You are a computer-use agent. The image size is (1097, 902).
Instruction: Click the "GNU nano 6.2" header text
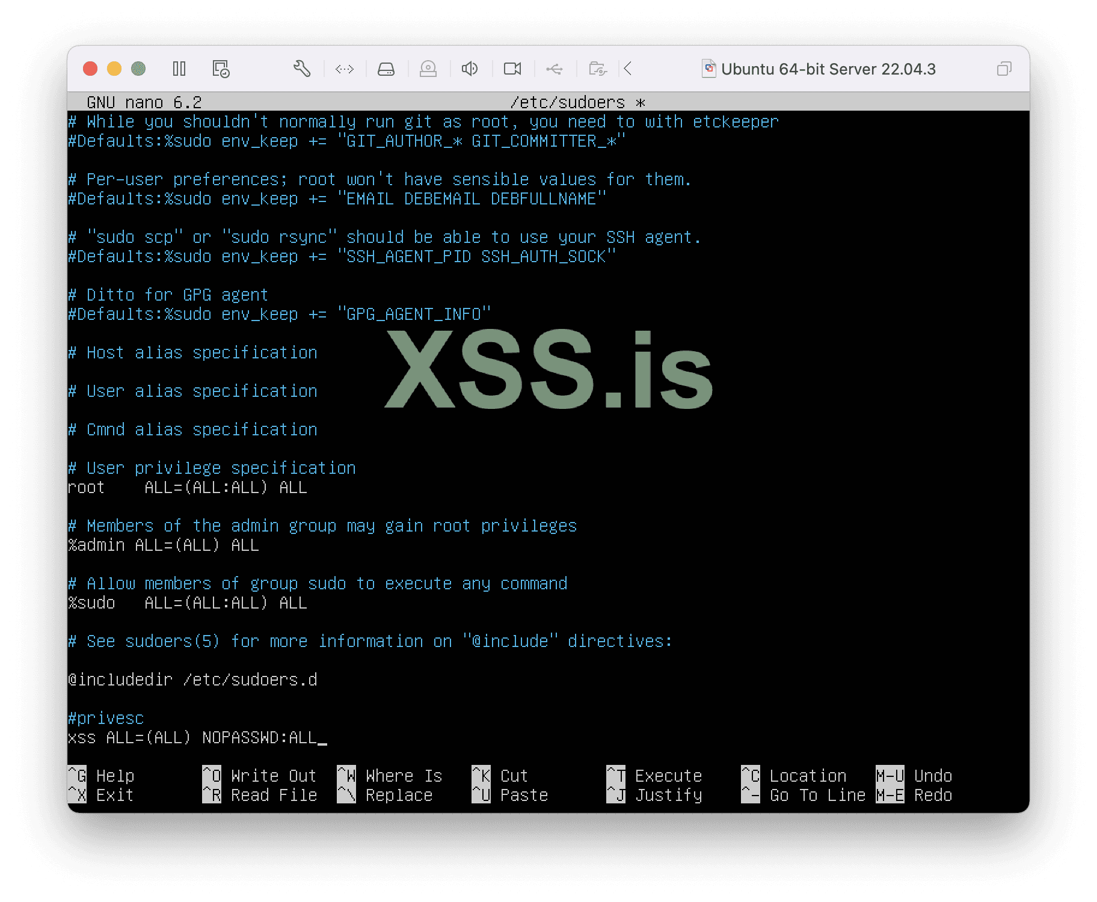pos(144,102)
